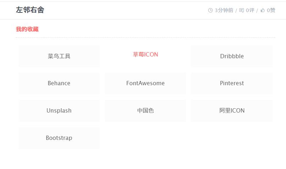Open the Bootstrap bookmark
The width and height of the screenshot is (286, 169).
(x=59, y=138)
